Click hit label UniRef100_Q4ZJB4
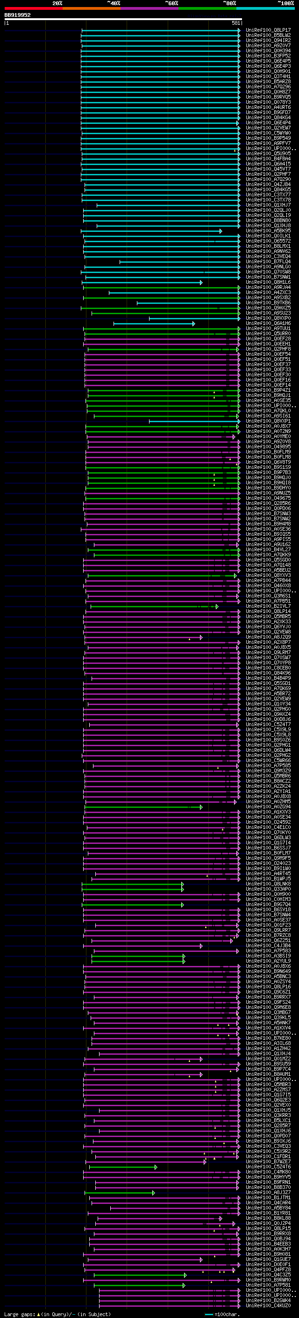 268,184
